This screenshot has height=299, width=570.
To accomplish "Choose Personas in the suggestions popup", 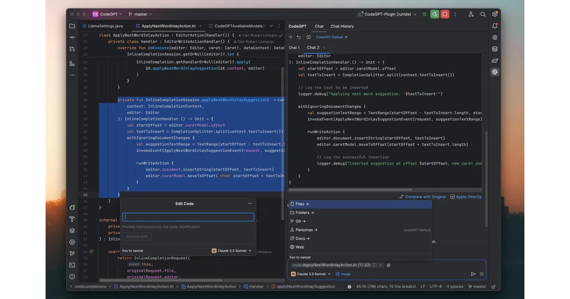I will 360,230.
